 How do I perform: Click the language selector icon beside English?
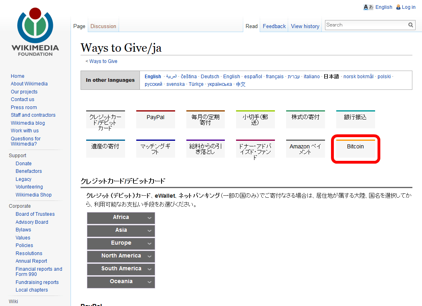(x=368, y=7)
